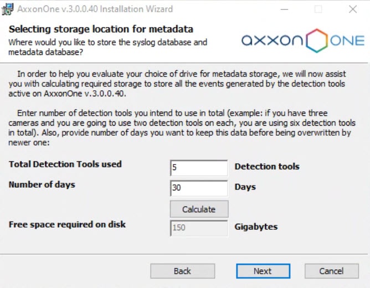Viewport: 370px width, 288px height.
Task: Cancel the AxxonOne installation
Action: (x=331, y=271)
